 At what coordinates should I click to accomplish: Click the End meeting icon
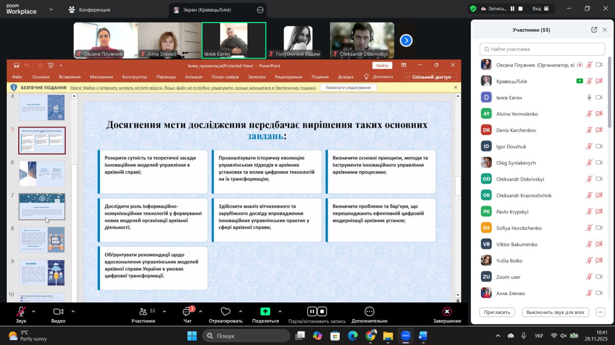447,312
